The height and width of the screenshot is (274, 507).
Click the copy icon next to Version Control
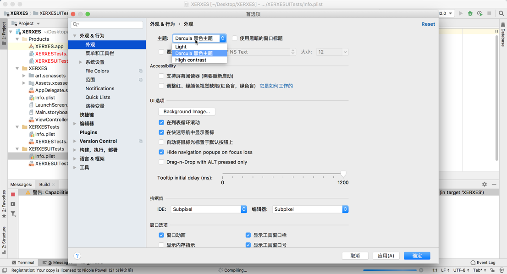click(x=141, y=141)
